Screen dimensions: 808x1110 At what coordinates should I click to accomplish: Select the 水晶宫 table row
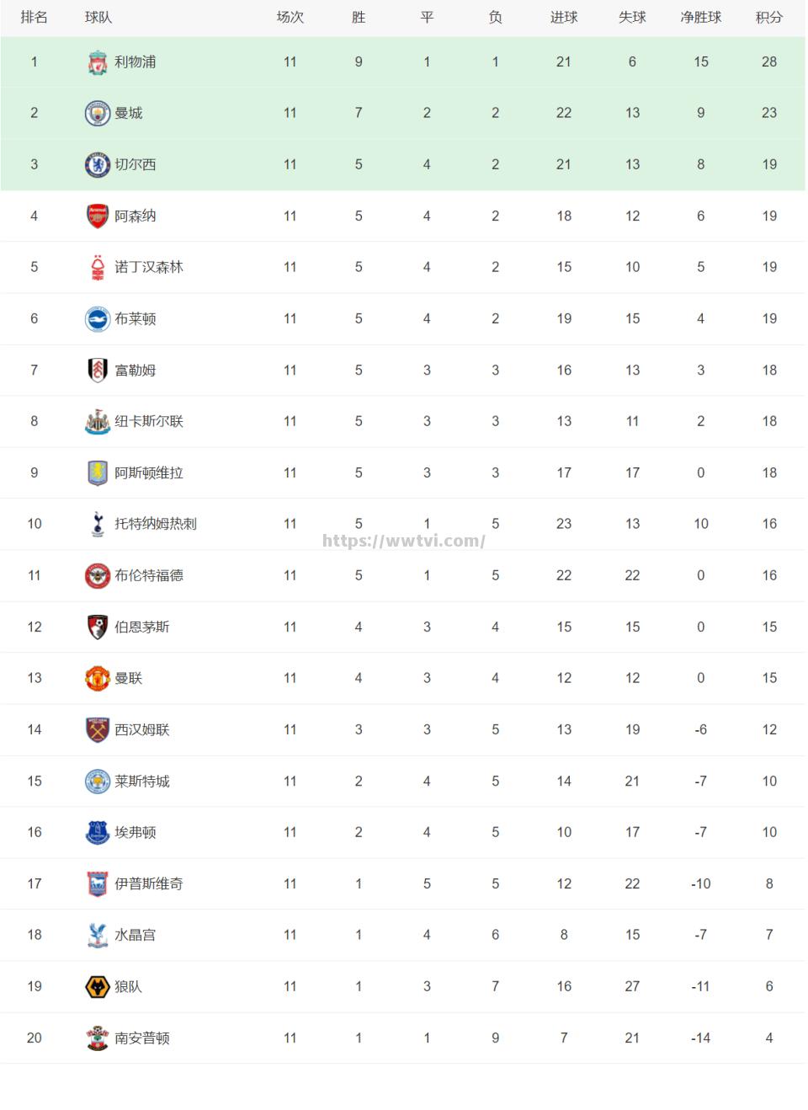402,935
